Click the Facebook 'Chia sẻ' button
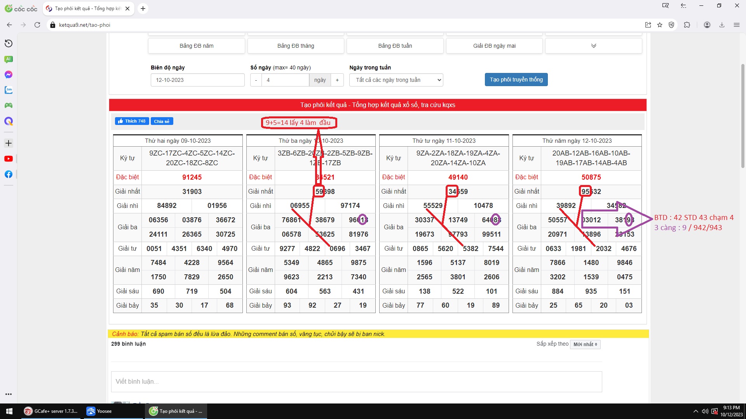This screenshot has width=746, height=419. tap(162, 121)
